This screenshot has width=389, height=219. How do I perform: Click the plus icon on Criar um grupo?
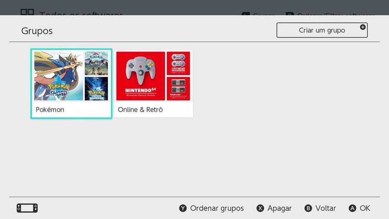pos(362,28)
